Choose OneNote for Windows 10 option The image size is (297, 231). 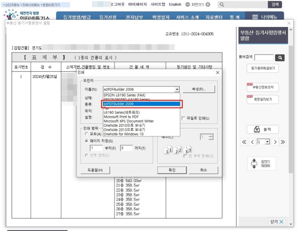[141, 134]
